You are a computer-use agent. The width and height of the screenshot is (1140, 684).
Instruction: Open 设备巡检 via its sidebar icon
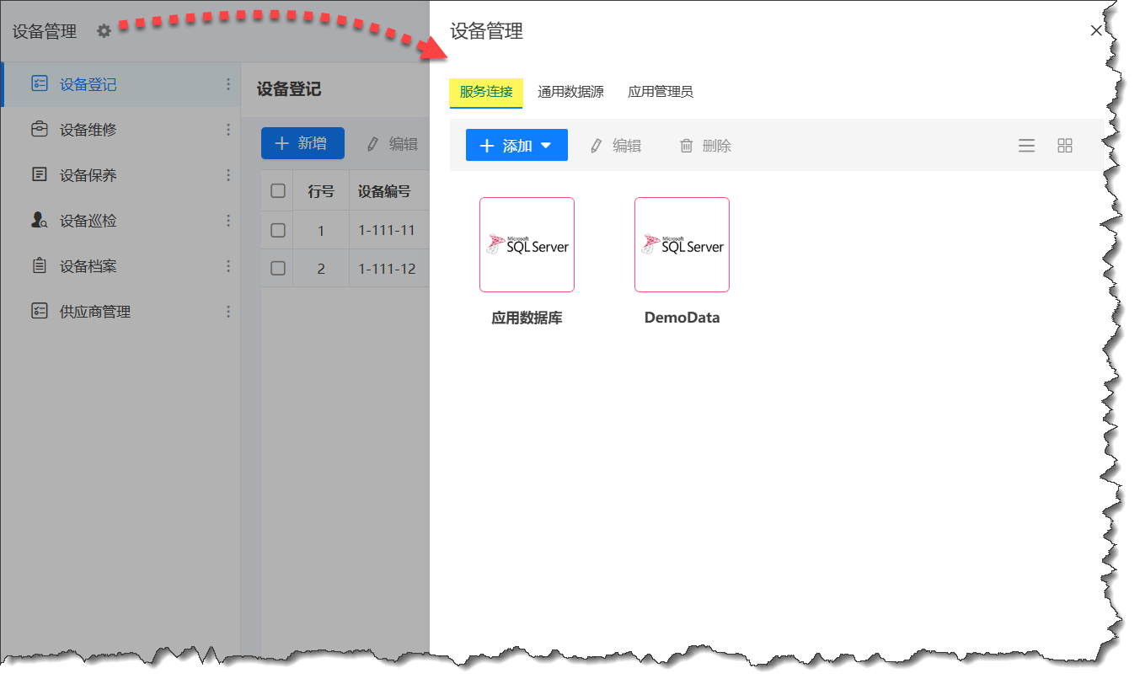(x=39, y=220)
